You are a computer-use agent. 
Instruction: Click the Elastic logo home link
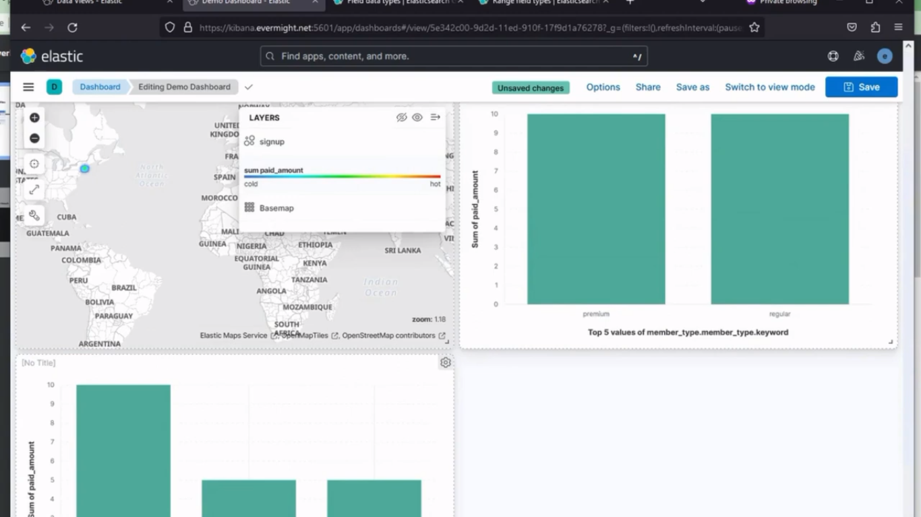52,57
